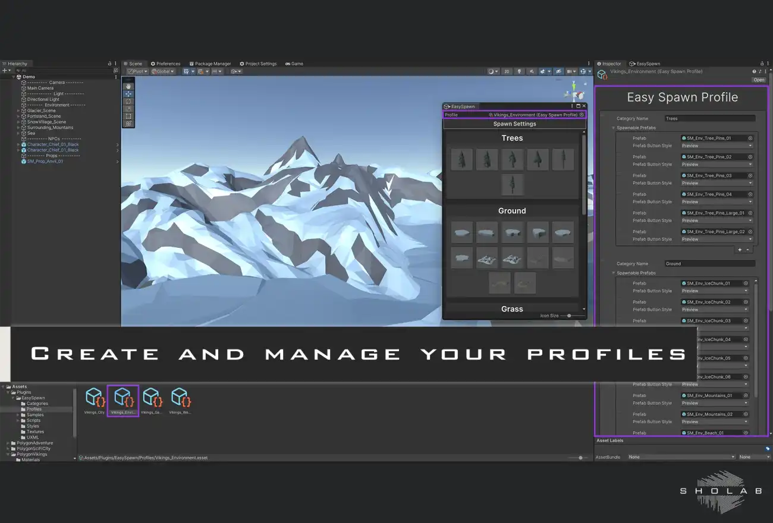The height and width of the screenshot is (523, 773).
Task: Select the Vikings_Envi... profile asset
Action: tap(123, 401)
